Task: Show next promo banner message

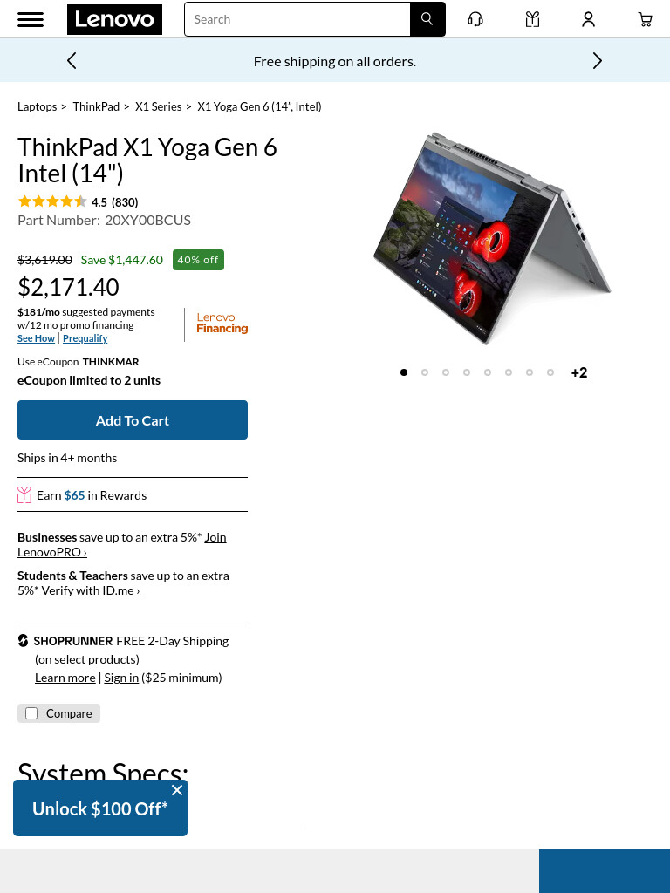Action: 597,60
